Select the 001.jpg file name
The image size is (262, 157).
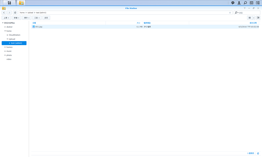pos(39,27)
